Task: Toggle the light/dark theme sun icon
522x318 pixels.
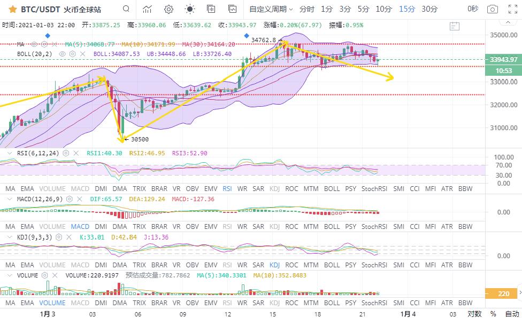Action: (x=190, y=9)
